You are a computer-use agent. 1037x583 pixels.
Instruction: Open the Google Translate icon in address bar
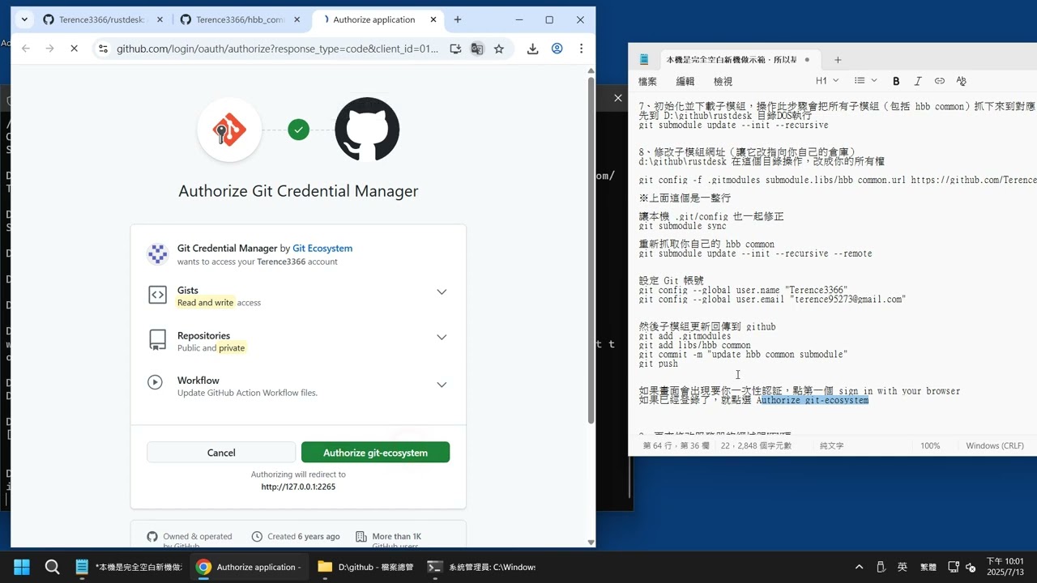pyautogui.click(x=477, y=49)
